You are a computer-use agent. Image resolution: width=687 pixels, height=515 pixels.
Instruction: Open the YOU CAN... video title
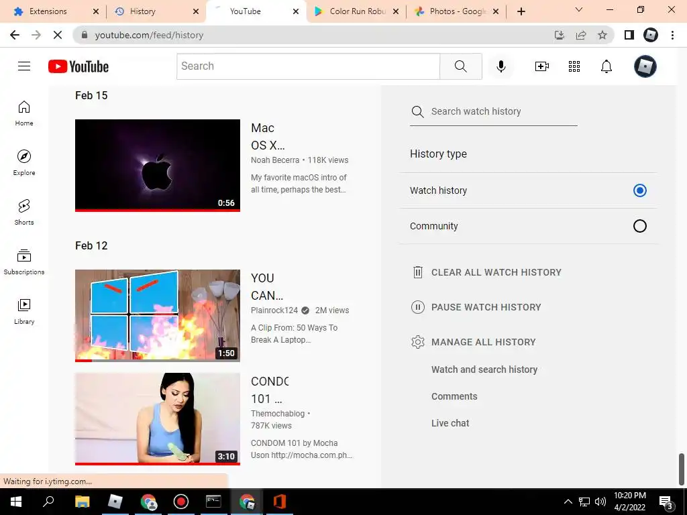point(267,287)
